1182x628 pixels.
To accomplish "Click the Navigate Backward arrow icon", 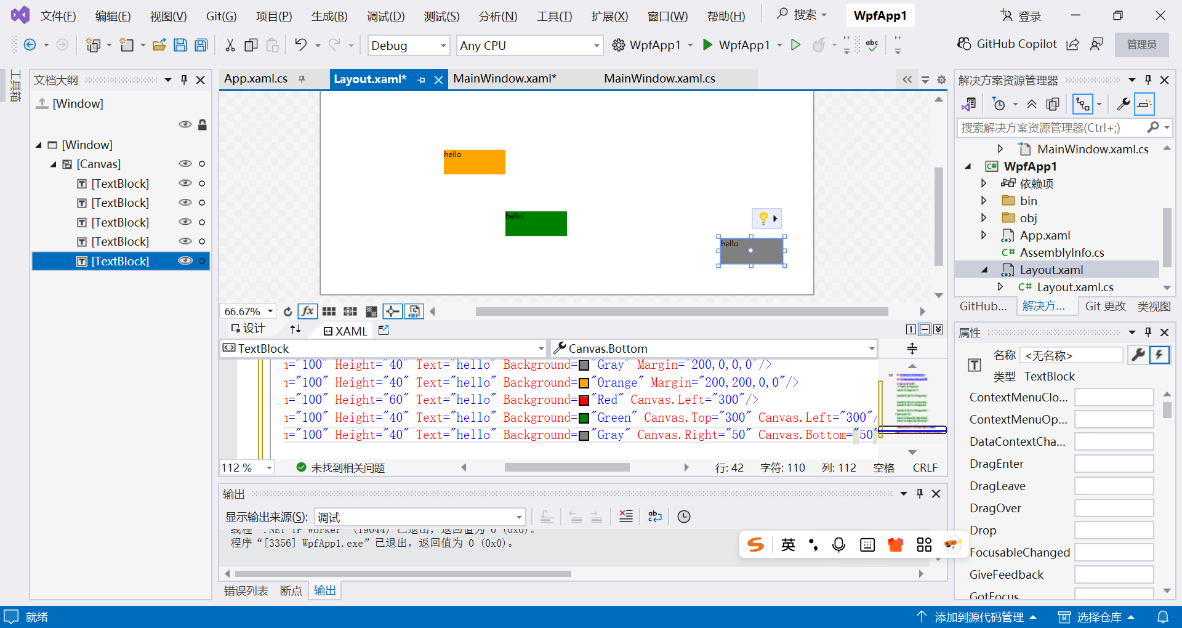I will pyautogui.click(x=30, y=45).
